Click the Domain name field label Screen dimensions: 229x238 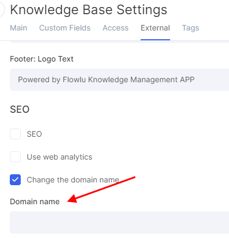tap(35, 202)
